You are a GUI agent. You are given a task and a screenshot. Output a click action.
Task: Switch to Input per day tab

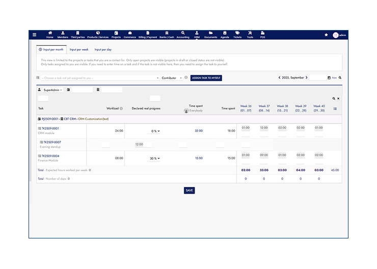tap(103, 49)
